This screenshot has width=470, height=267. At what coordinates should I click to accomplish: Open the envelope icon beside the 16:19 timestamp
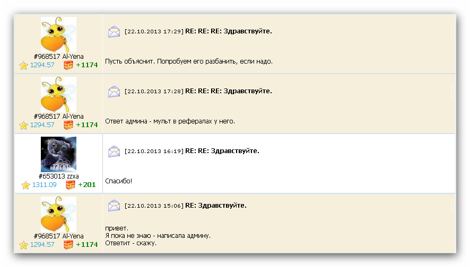[x=114, y=152]
